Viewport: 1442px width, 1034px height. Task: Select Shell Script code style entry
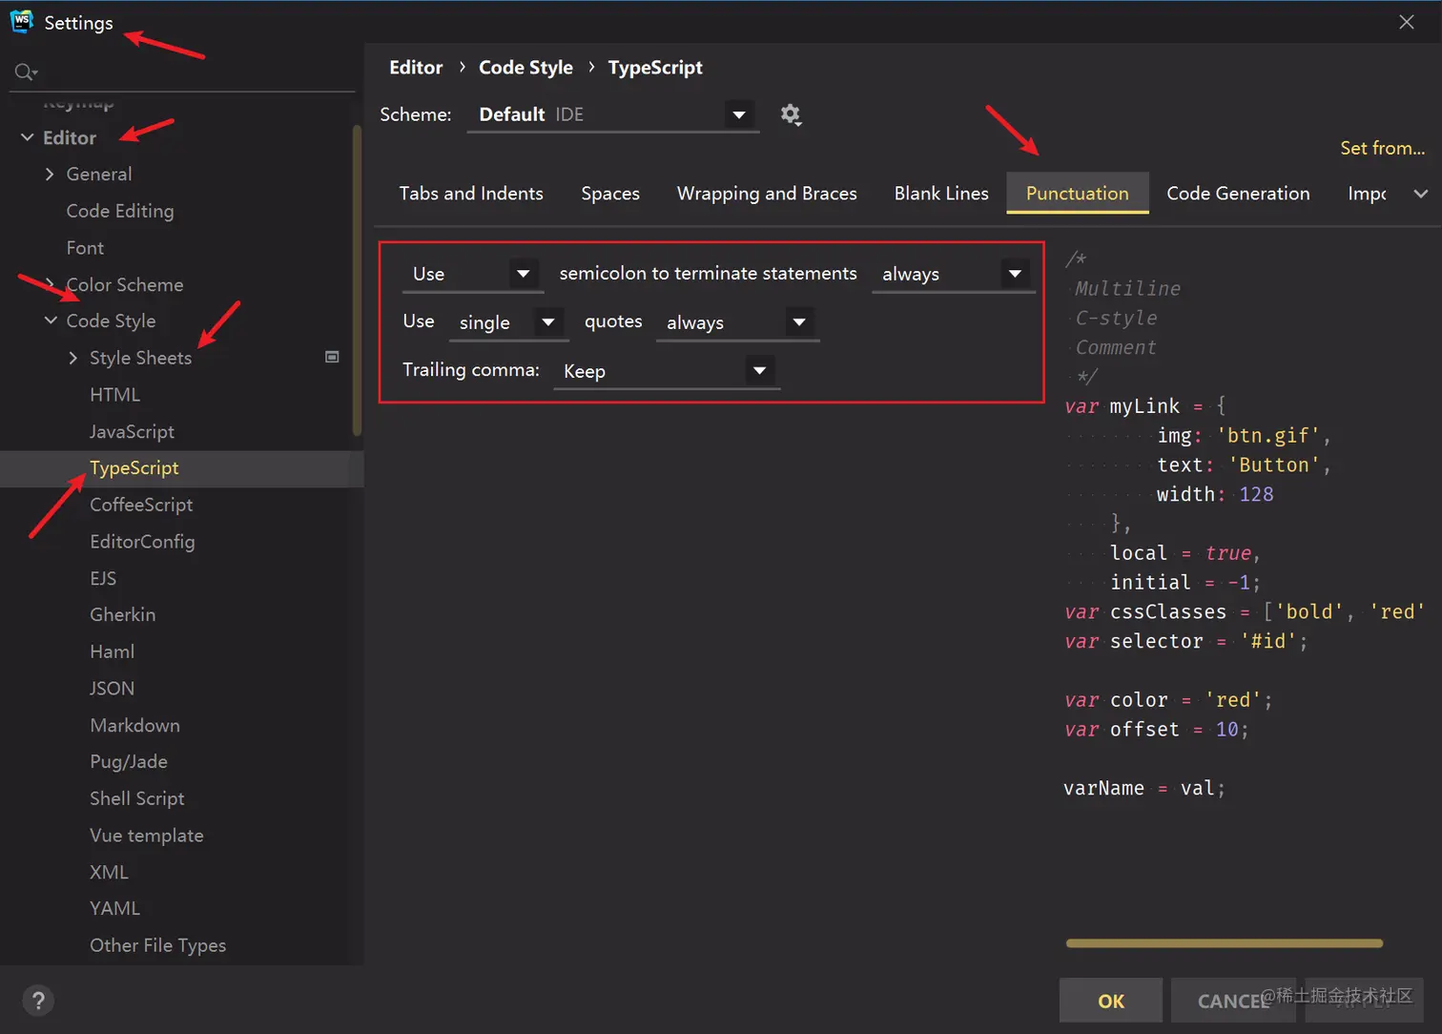pyautogui.click(x=137, y=798)
